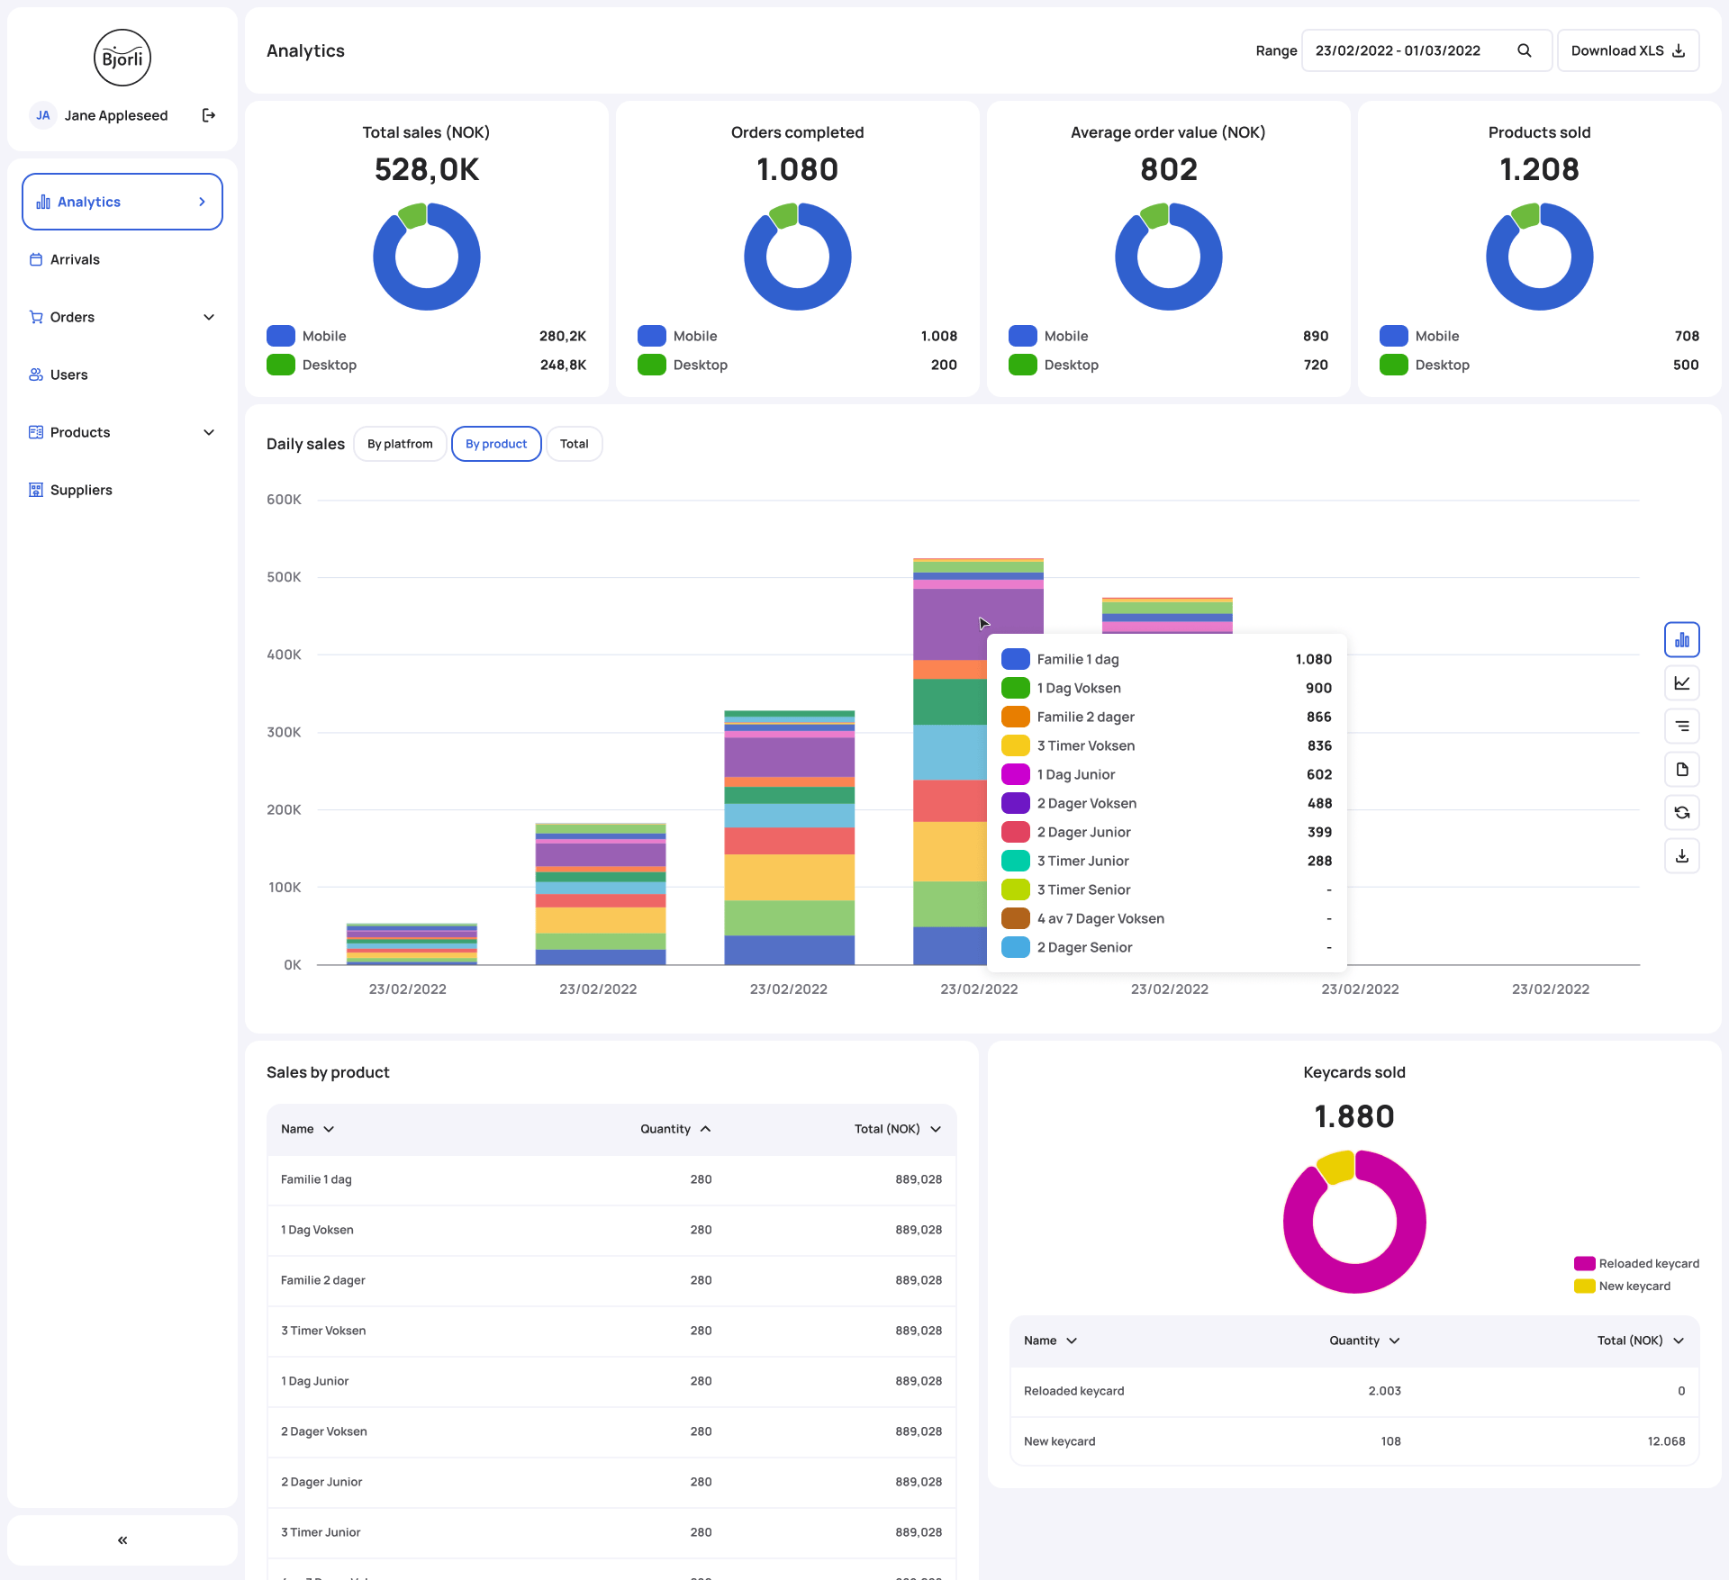Switch to the line chart view icon
Image resolution: width=1729 pixels, height=1580 pixels.
tap(1681, 683)
